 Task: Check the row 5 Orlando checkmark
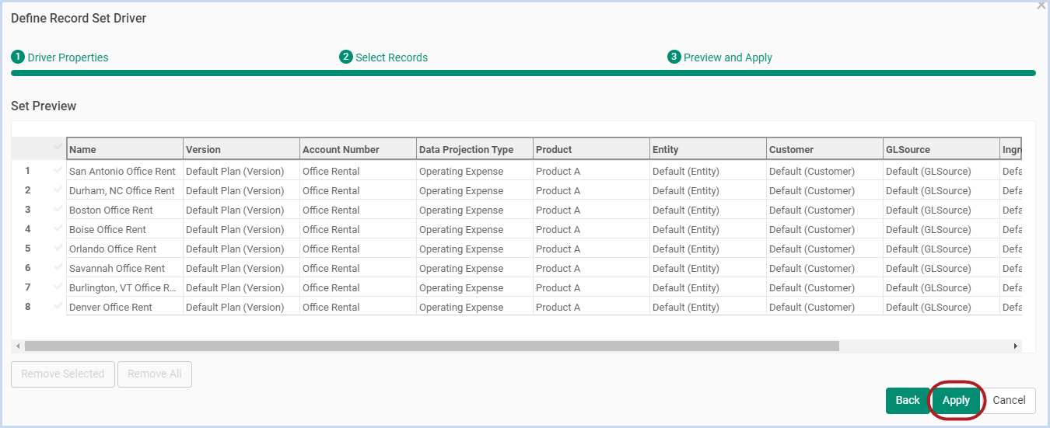58,248
